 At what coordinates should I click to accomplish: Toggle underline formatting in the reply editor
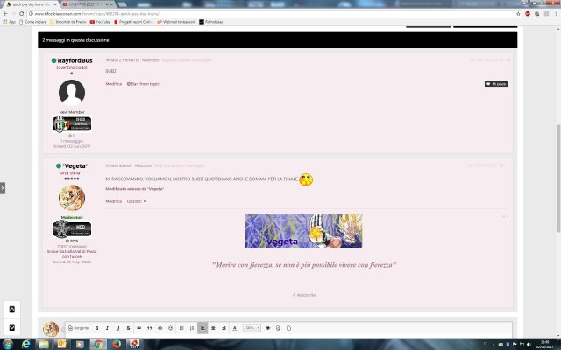pos(117,328)
